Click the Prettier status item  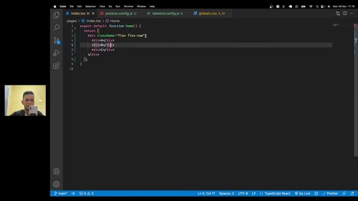pyautogui.click(x=330, y=194)
